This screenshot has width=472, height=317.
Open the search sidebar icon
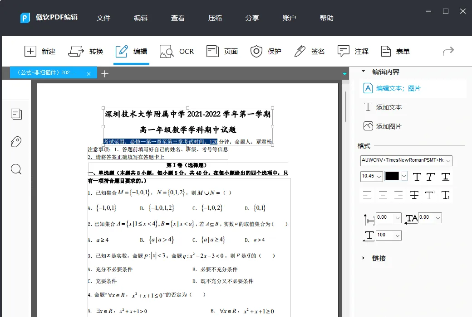(16, 169)
